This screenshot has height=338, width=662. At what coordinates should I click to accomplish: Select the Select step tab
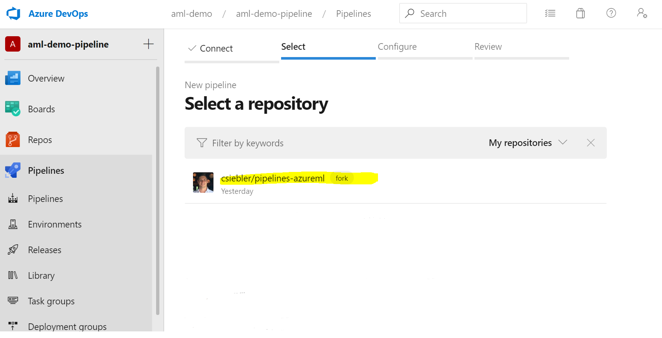point(293,47)
